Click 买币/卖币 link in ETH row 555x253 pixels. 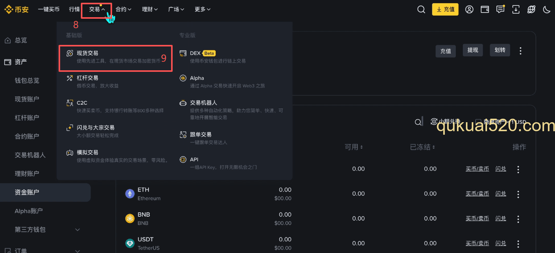tap(477, 194)
